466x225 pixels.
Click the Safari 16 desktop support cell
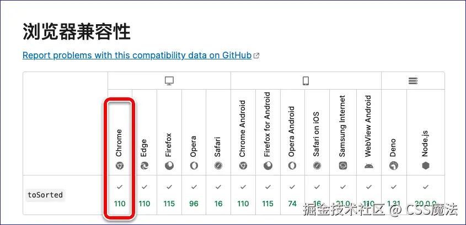[x=218, y=195]
